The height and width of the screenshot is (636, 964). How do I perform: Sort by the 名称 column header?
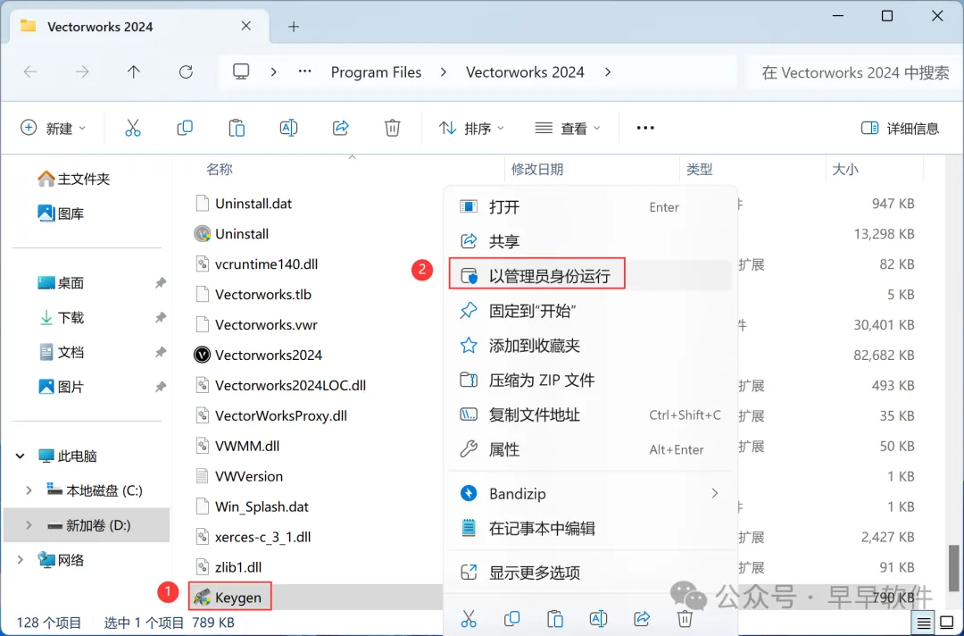pos(220,169)
